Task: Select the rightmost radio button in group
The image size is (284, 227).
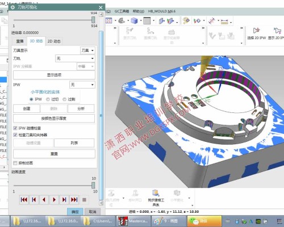Action: point(64,99)
